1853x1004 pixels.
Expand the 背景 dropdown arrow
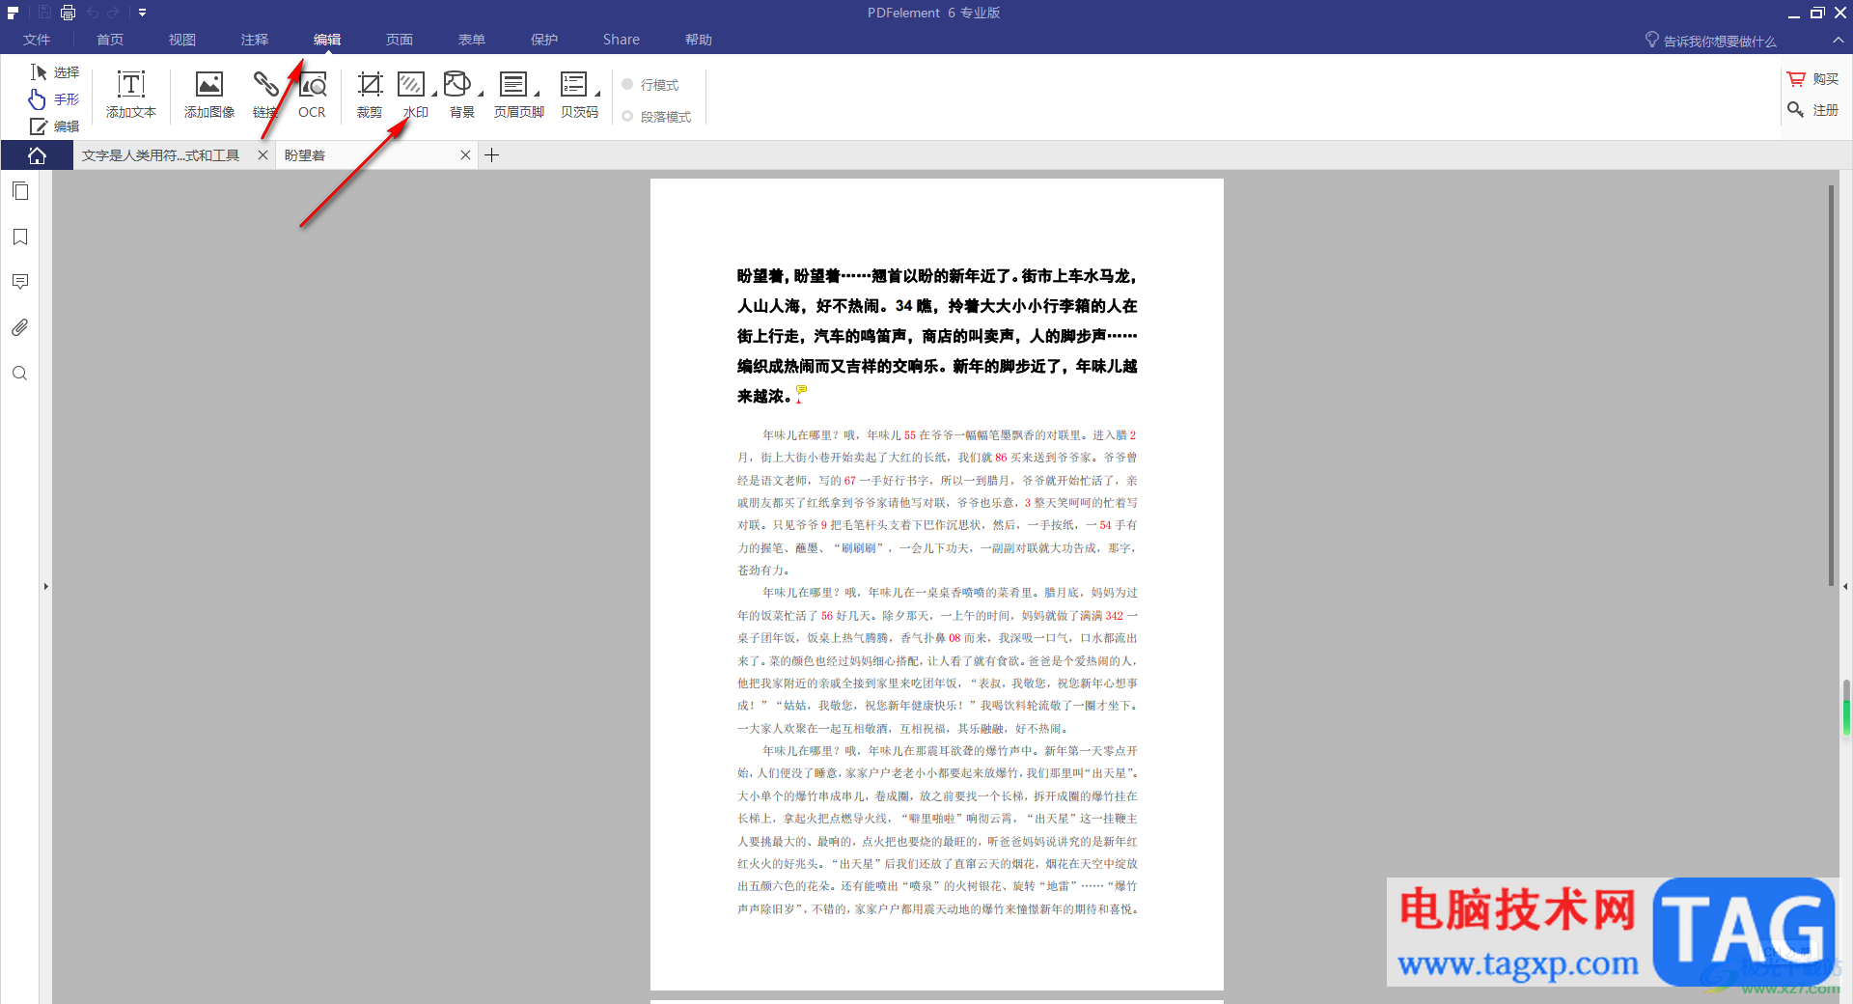tap(481, 94)
